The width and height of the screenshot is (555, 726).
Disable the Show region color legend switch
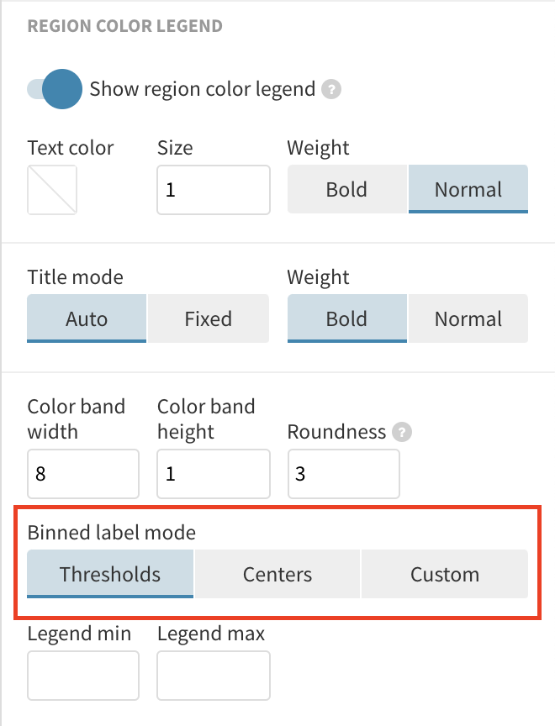54,89
